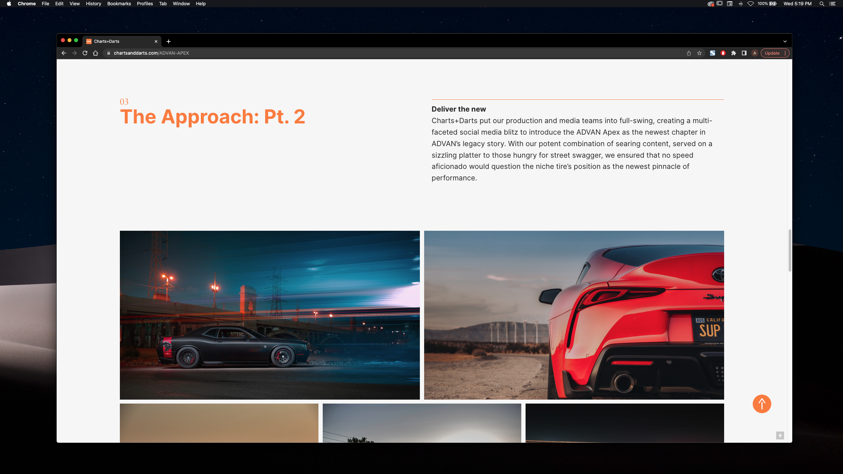Click the orange scroll-to-top arrow button
The image size is (843, 474).
pos(762,404)
